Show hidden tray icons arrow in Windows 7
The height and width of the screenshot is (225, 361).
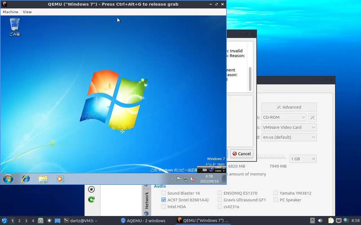(172, 179)
